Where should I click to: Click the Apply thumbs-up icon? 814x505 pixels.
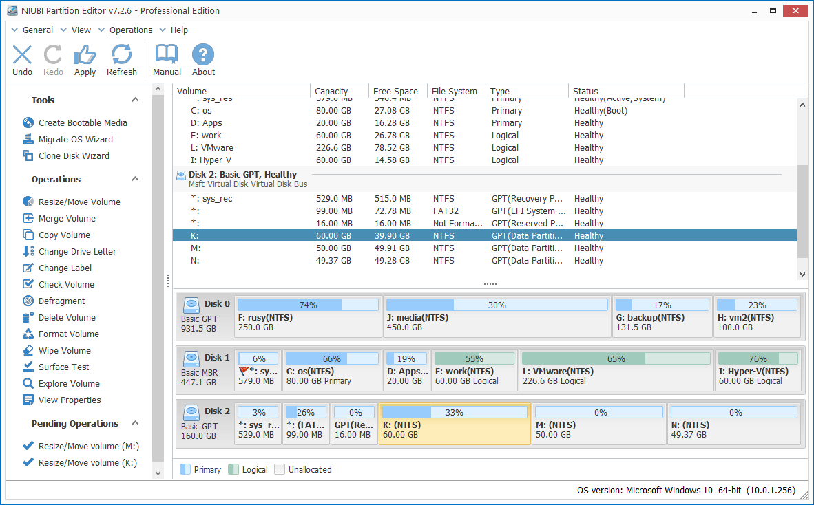(85, 55)
